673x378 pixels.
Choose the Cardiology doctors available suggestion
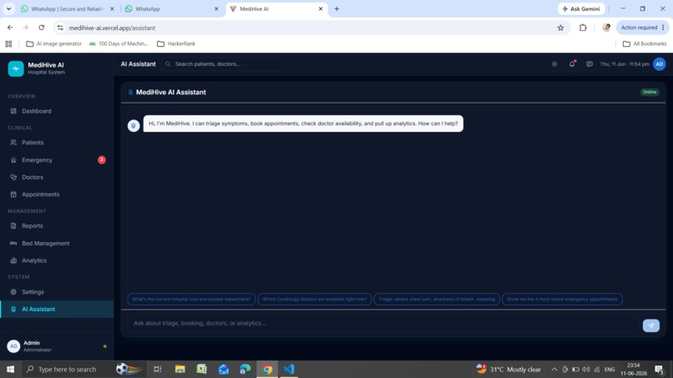(x=315, y=299)
